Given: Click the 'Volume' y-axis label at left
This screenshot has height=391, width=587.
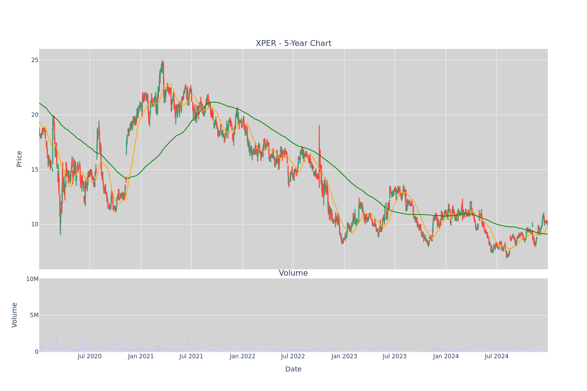Looking at the screenshot, I should click(15, 315).
